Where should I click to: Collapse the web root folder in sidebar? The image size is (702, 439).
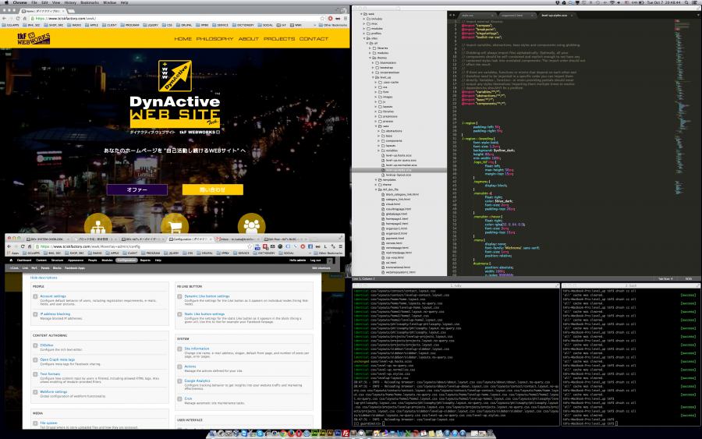tap(362, 14)
